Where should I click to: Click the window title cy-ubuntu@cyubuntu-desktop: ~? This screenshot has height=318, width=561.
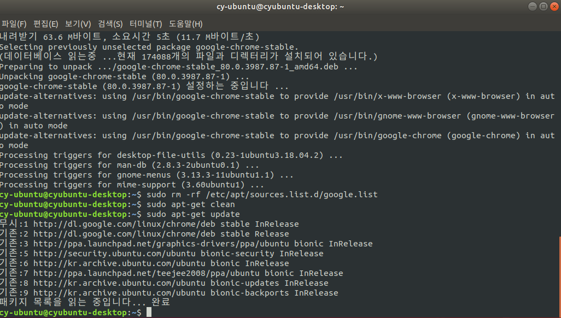point(280,7)
